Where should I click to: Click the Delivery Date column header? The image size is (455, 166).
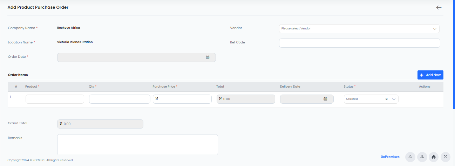(x=290, y=87)
